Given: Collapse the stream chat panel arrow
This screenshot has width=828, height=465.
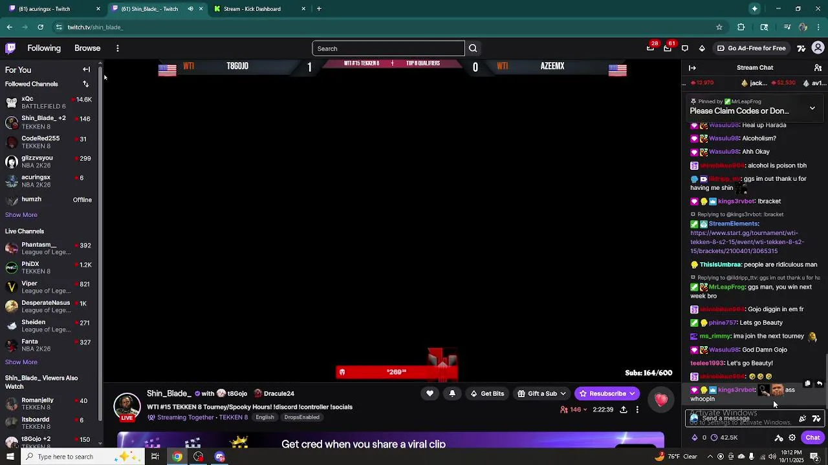Looking at the screenshot, I should tap(692, 68).
